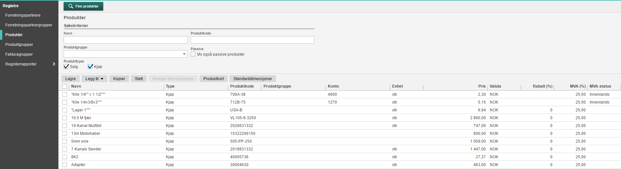The image size is (621, 169).
Task: Open the Produktkort button
Action: click(x=214, y=79)
